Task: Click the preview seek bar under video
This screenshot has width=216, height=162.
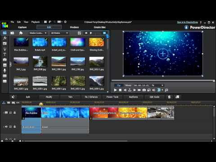Action: pos(162,81)
